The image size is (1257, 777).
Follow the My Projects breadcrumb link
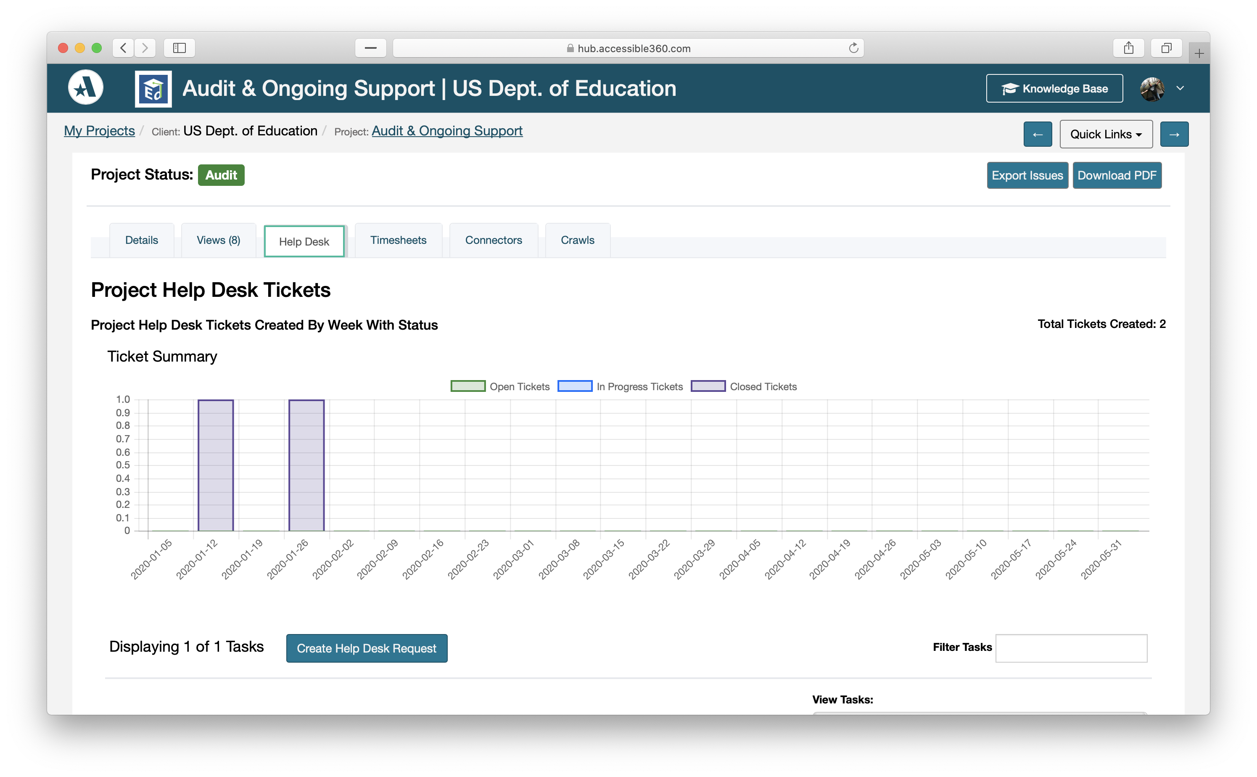point(99,130)
